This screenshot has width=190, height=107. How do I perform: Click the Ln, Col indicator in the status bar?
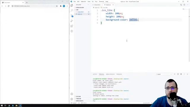(x=146, y=103)
